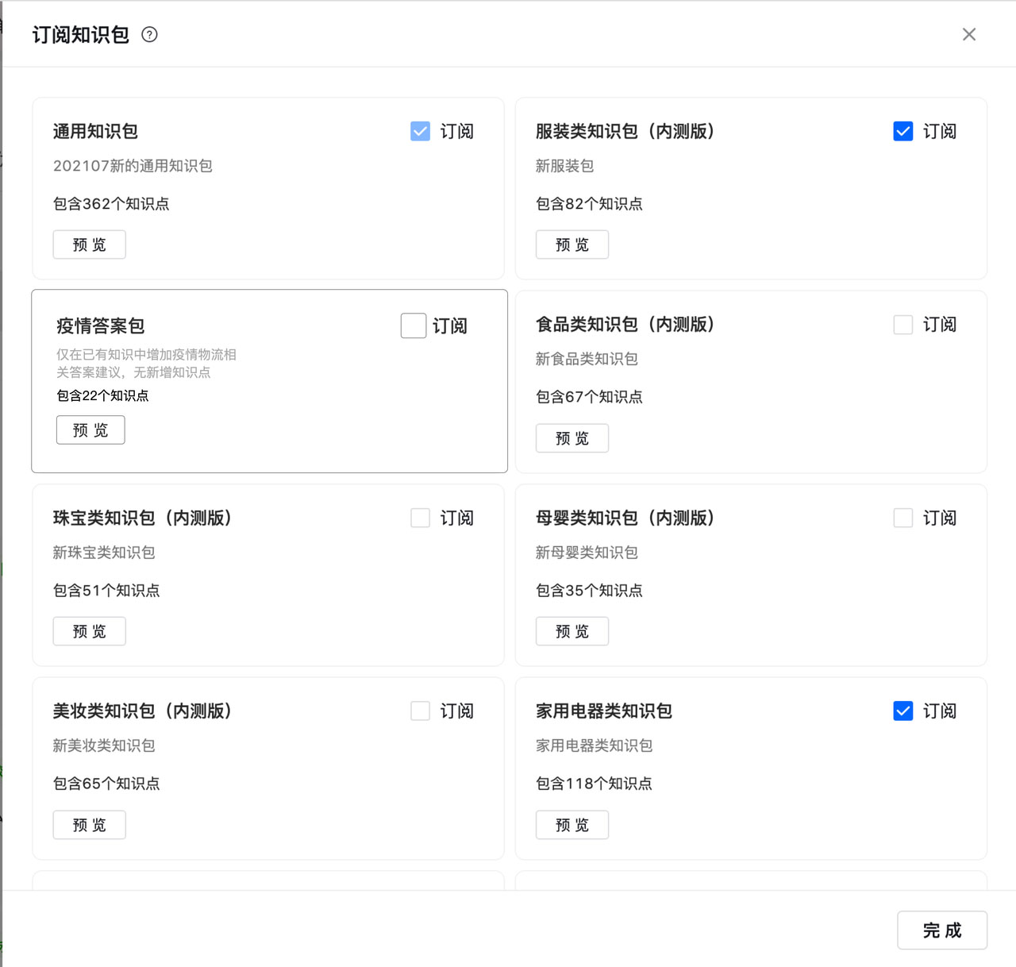The image size is (1016, 967).
Task: Close the 订阅知识包 dialog
Action: pos(969,34)
